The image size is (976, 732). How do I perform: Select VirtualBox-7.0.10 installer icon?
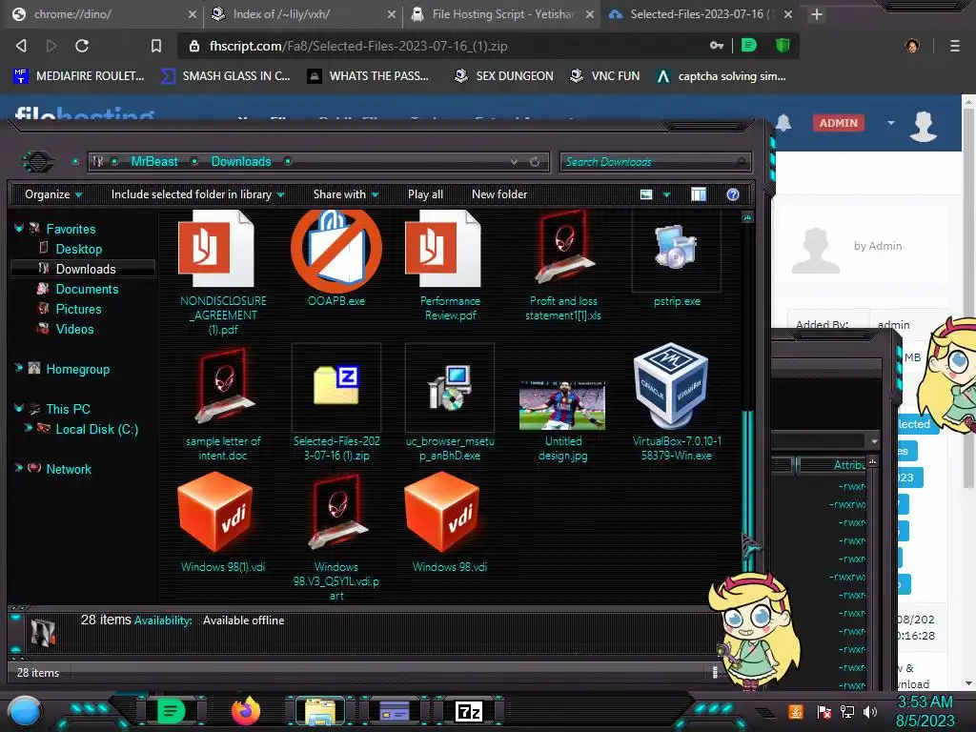click(670, 385)
